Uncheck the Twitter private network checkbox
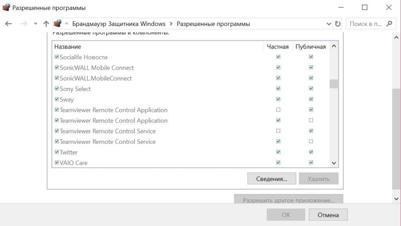401x226 pixels. pos(278,152)
